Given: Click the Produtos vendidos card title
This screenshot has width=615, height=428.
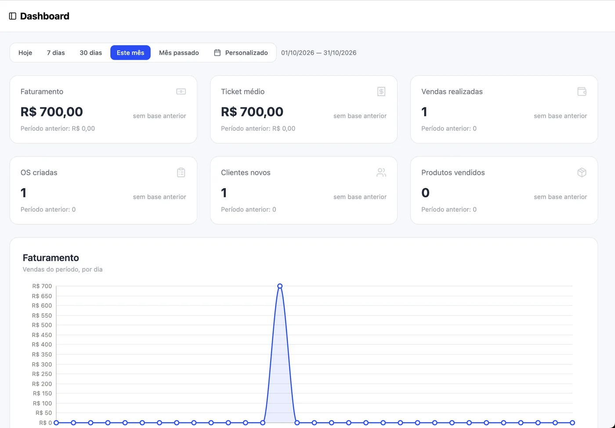Looking at the screenshot, I should (x=453, y=172).
